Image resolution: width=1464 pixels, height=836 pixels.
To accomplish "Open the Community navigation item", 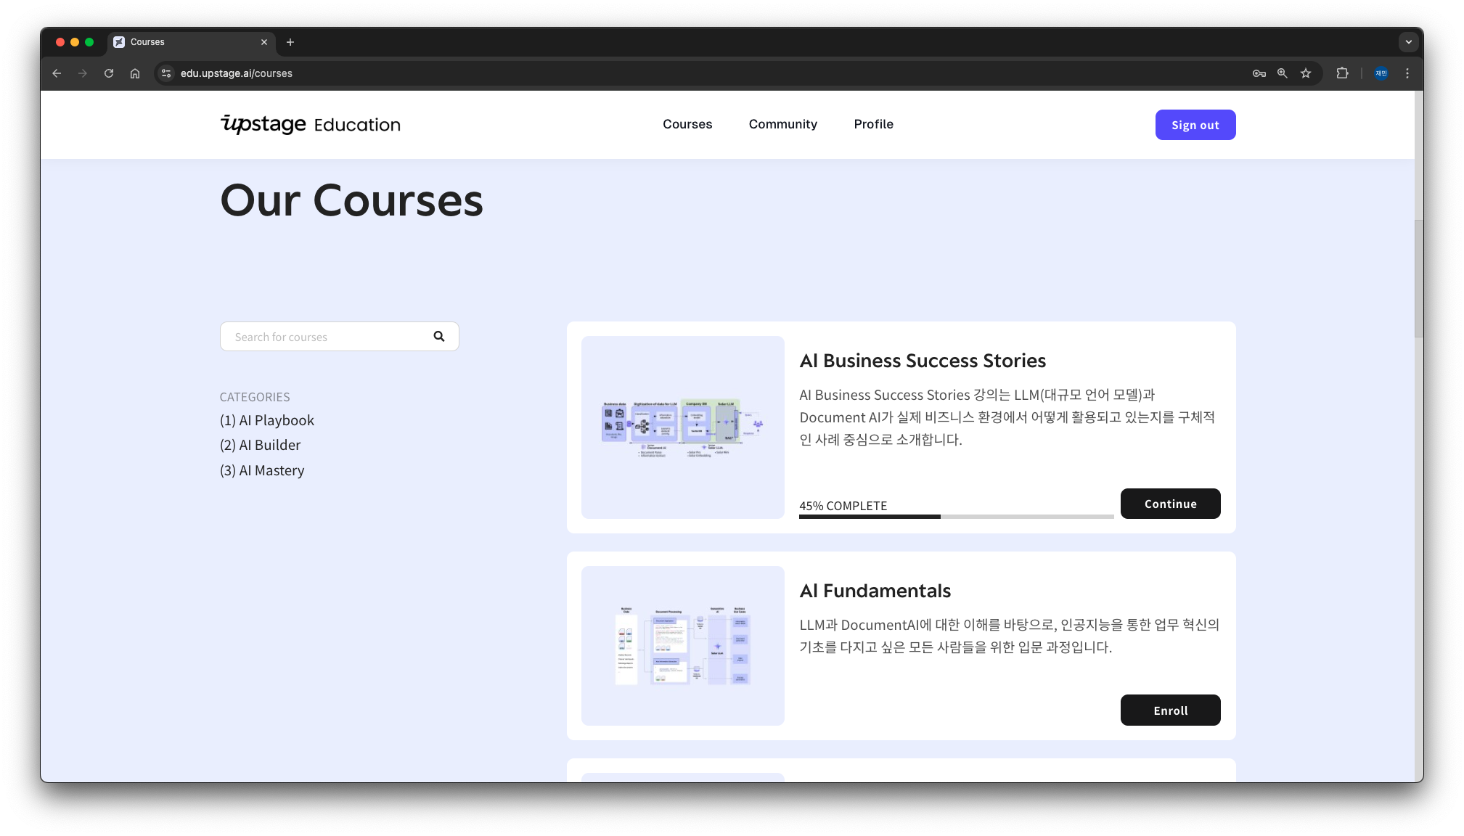I will [782, 124].
